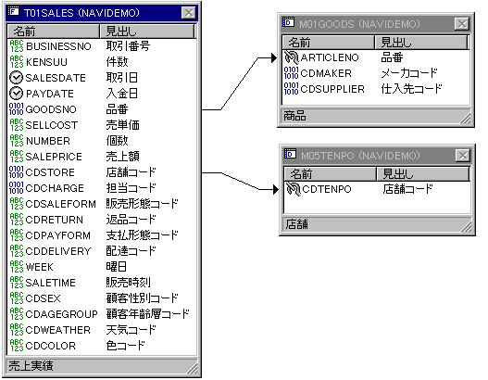Select the CDSTORE field name
488x380 pixels.
pos(50,172)
